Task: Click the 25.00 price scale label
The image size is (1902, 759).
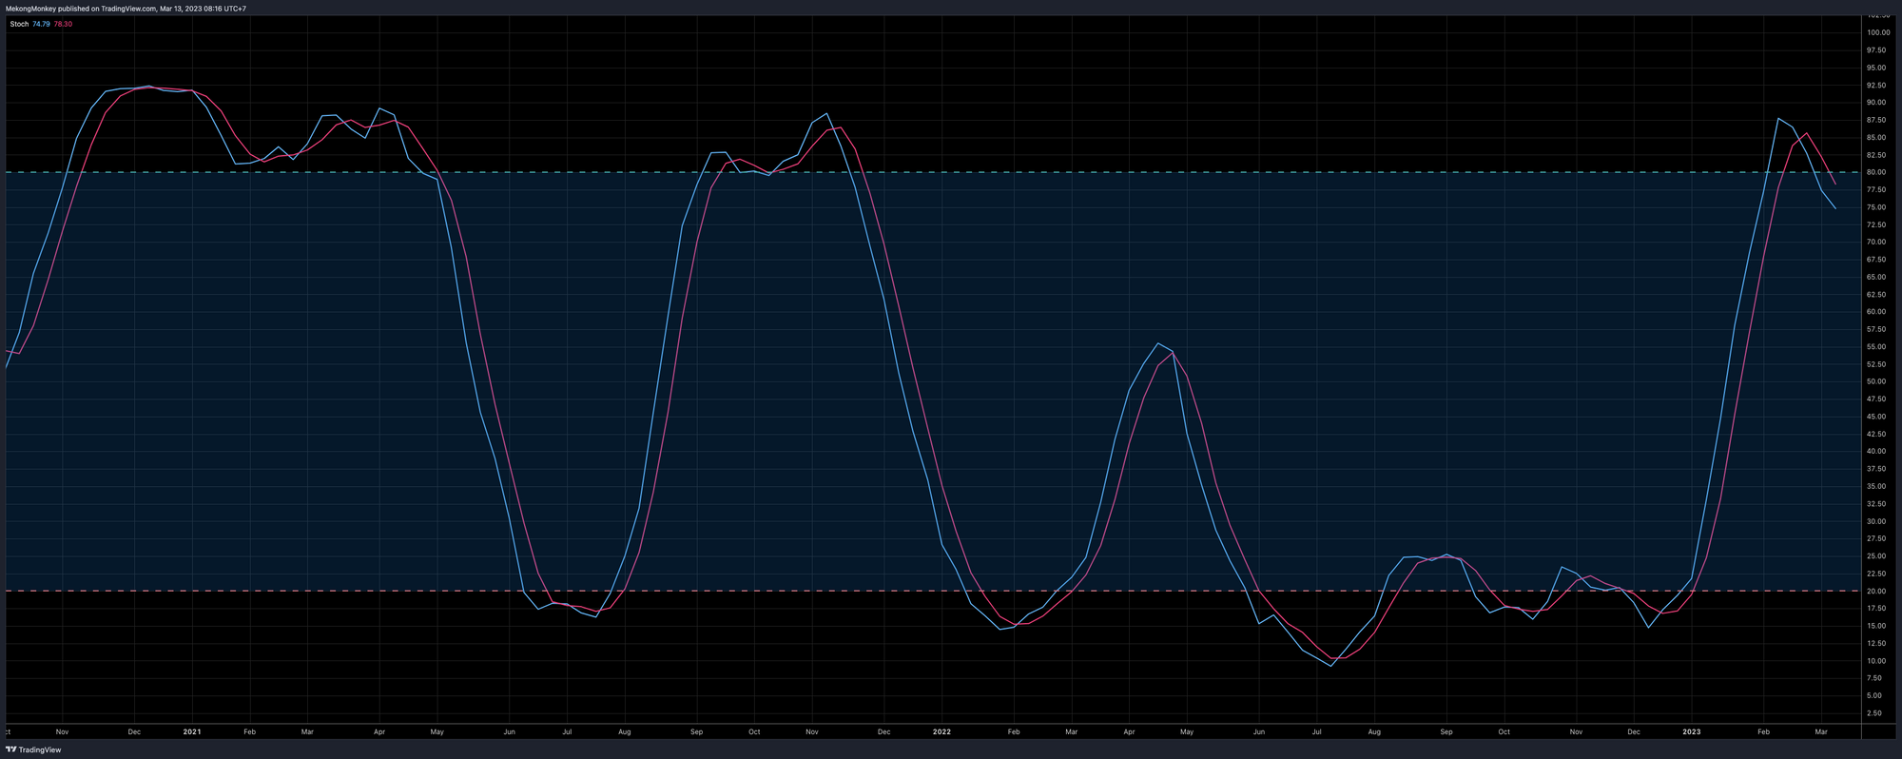Action: point(1878,556)
